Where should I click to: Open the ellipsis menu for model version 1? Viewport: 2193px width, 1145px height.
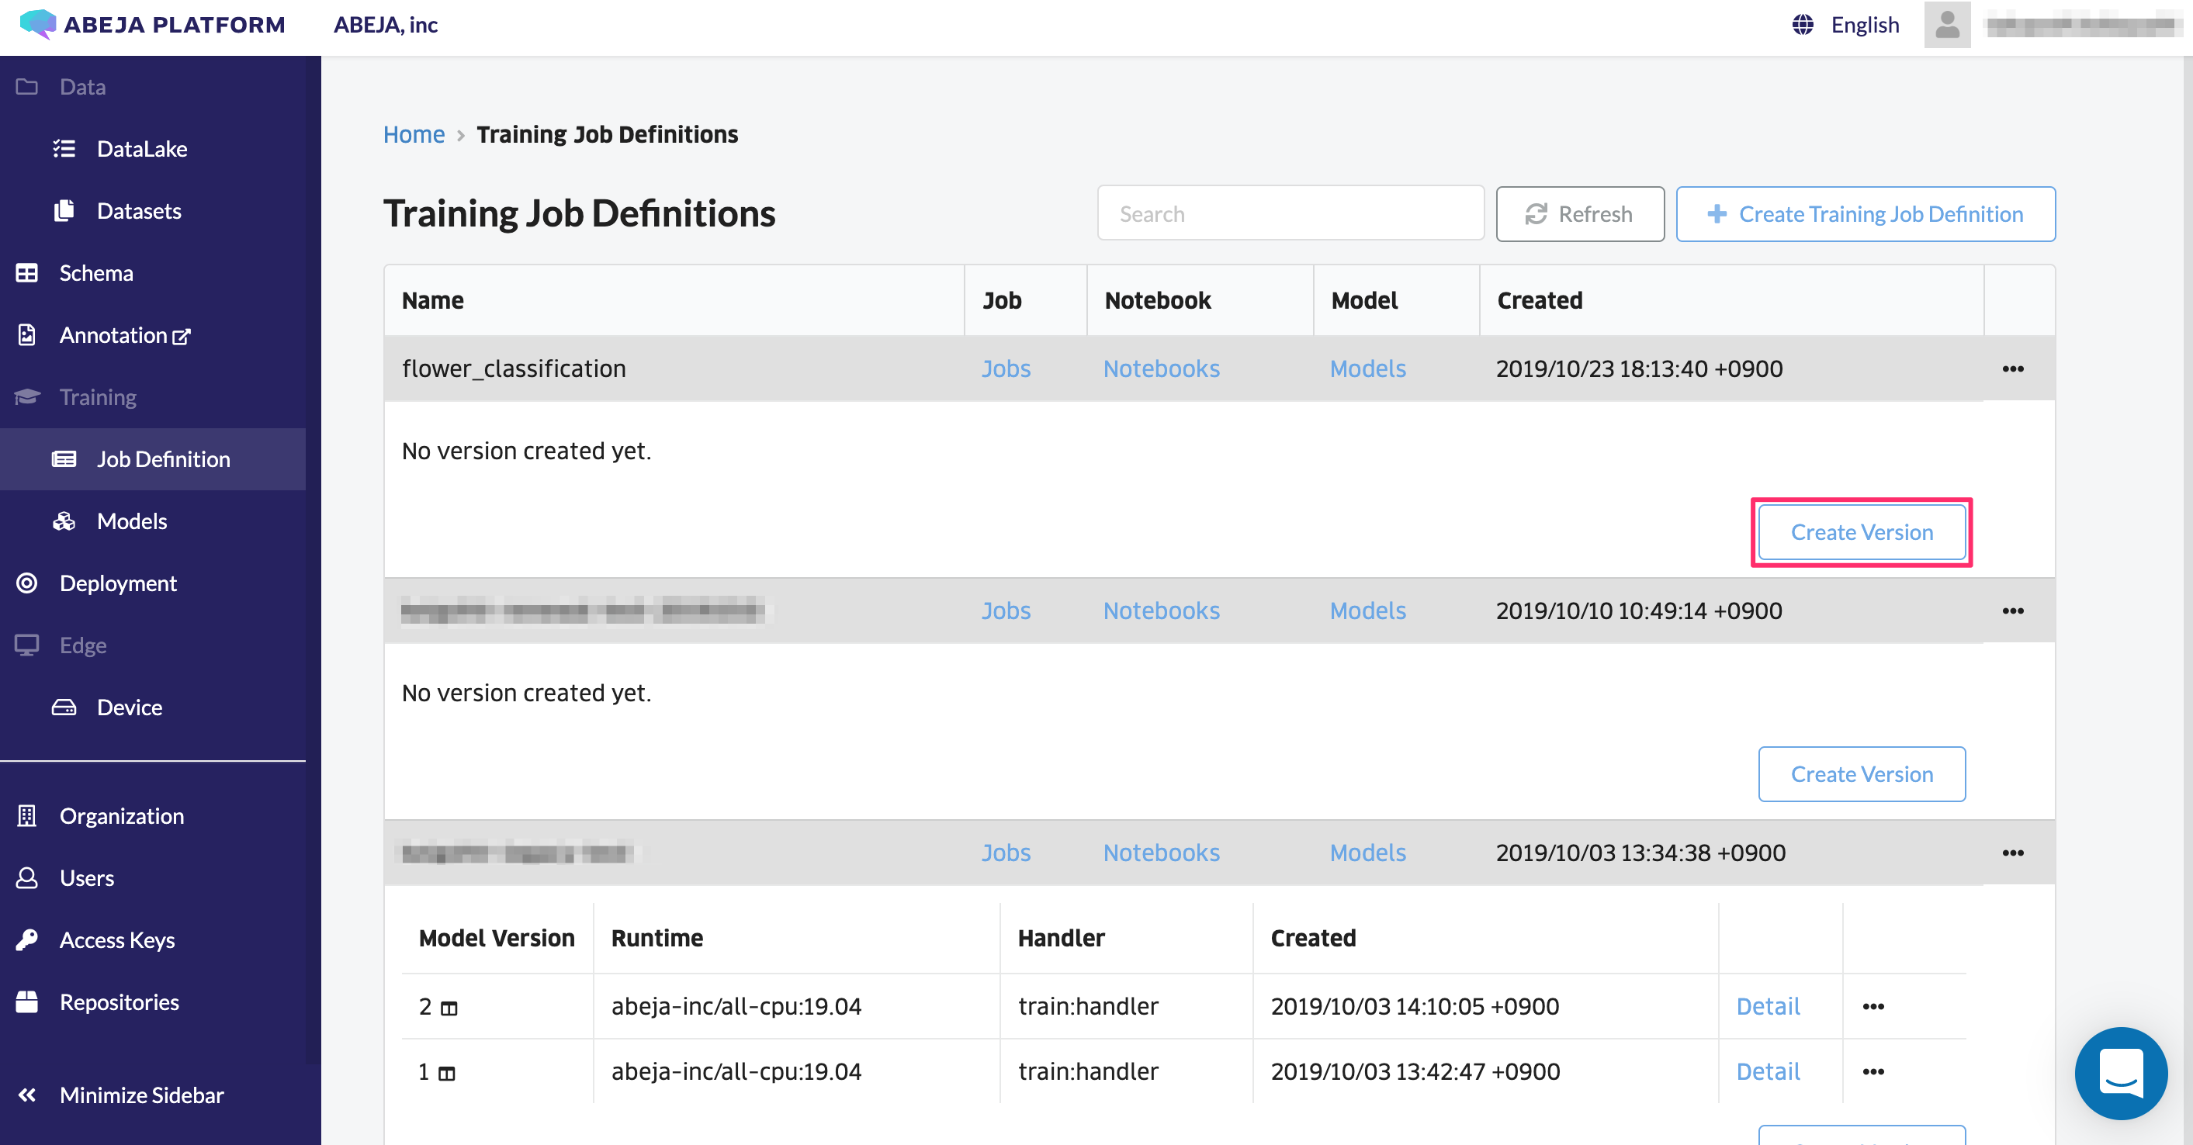(1873, 1071)
